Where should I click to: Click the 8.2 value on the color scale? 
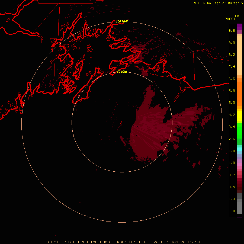[232, 54]
